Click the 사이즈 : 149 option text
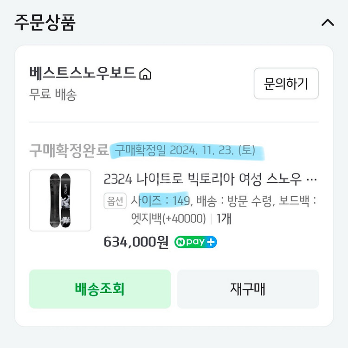 click(x=161, y=201)
